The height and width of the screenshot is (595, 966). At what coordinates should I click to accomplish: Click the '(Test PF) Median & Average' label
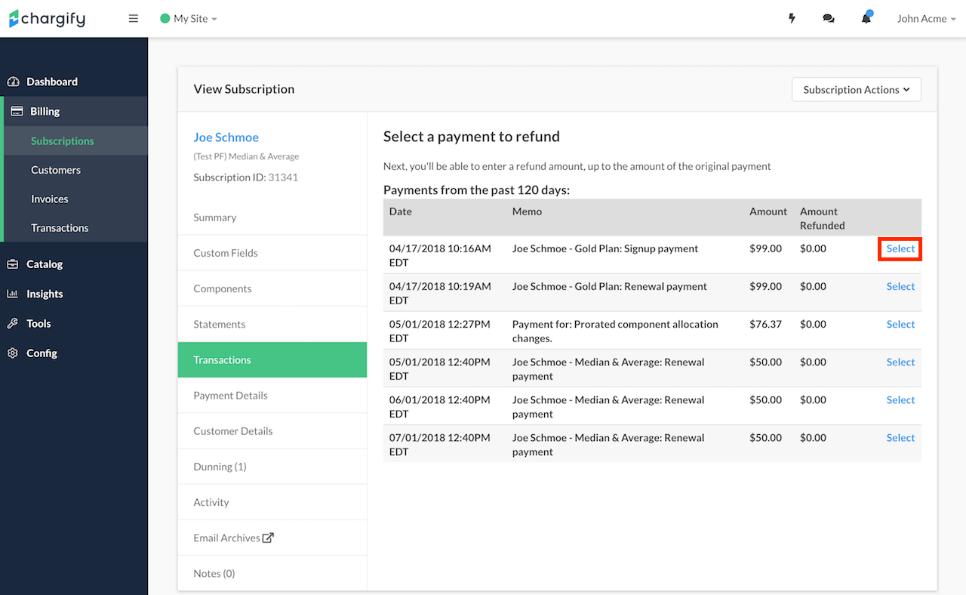tap(246, 156)
